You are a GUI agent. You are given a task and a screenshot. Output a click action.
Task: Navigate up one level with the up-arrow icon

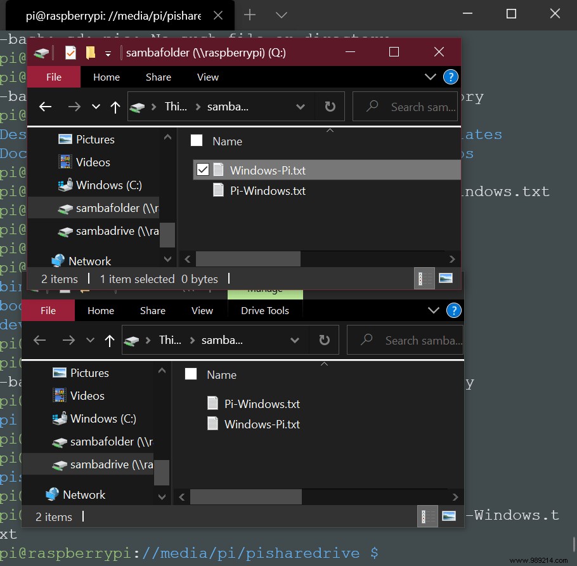click(115, 107)
